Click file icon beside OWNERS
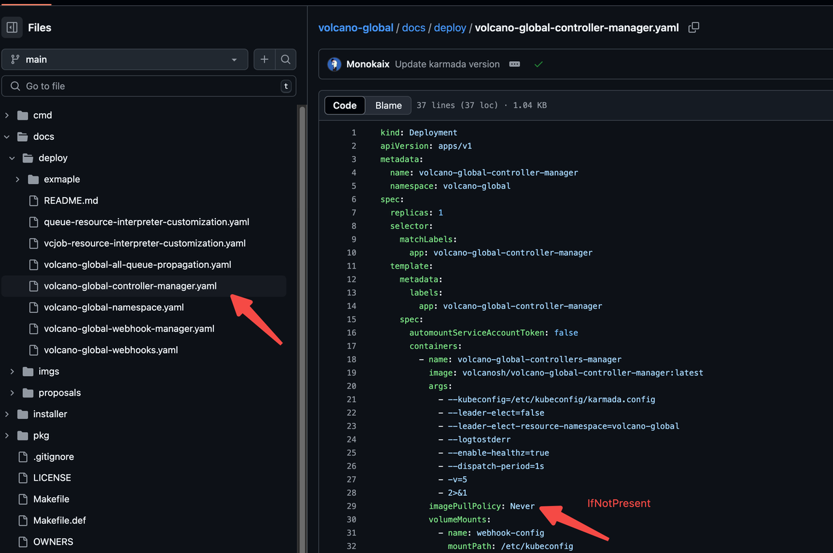Image resolution: width=833 pixels, height=553 pixels. click(23, 542)
